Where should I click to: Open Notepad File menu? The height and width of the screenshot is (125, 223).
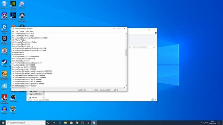tap(13, 32)
